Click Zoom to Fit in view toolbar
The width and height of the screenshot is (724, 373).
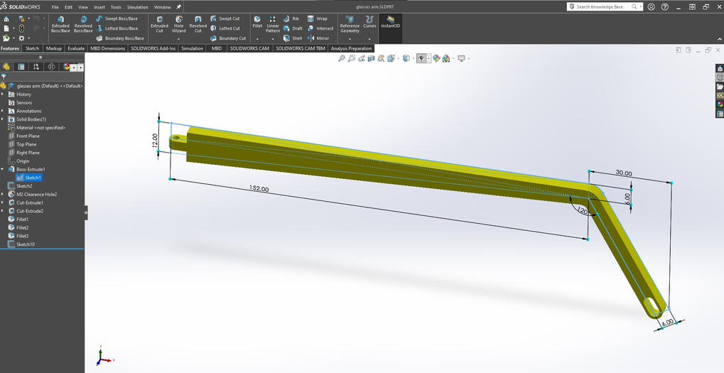(x=342, y=58)
